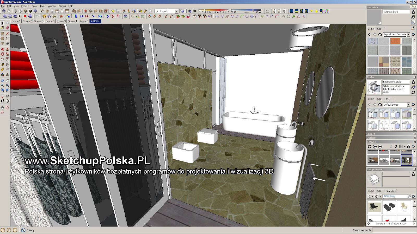Image resolution: width=417 pixels, height=234 pixels.
Task: Collapse the Components panel
Action: click(x=391, y=170)
